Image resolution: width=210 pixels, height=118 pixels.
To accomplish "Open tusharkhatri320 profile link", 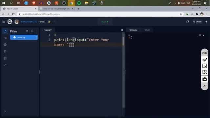I will (29, 22).
